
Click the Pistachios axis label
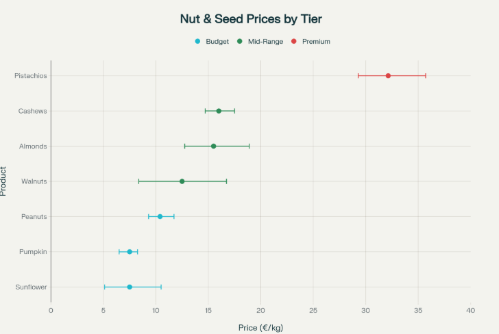tap(31, 76)
